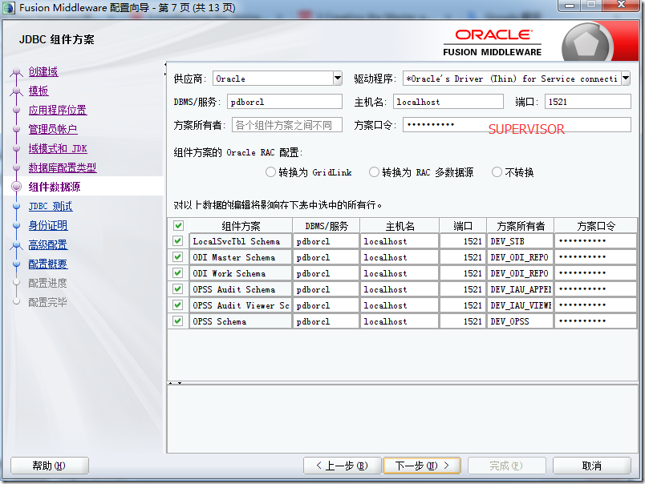Click the LocalSvcTbl Schema password cell

[x=595, y=241]
